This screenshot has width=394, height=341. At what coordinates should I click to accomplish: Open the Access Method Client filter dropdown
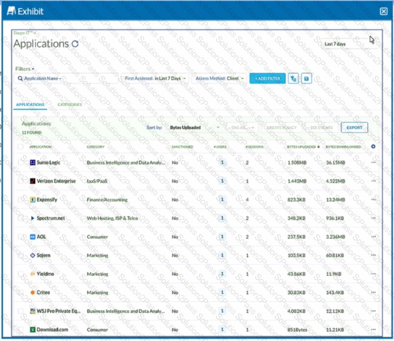219,79
